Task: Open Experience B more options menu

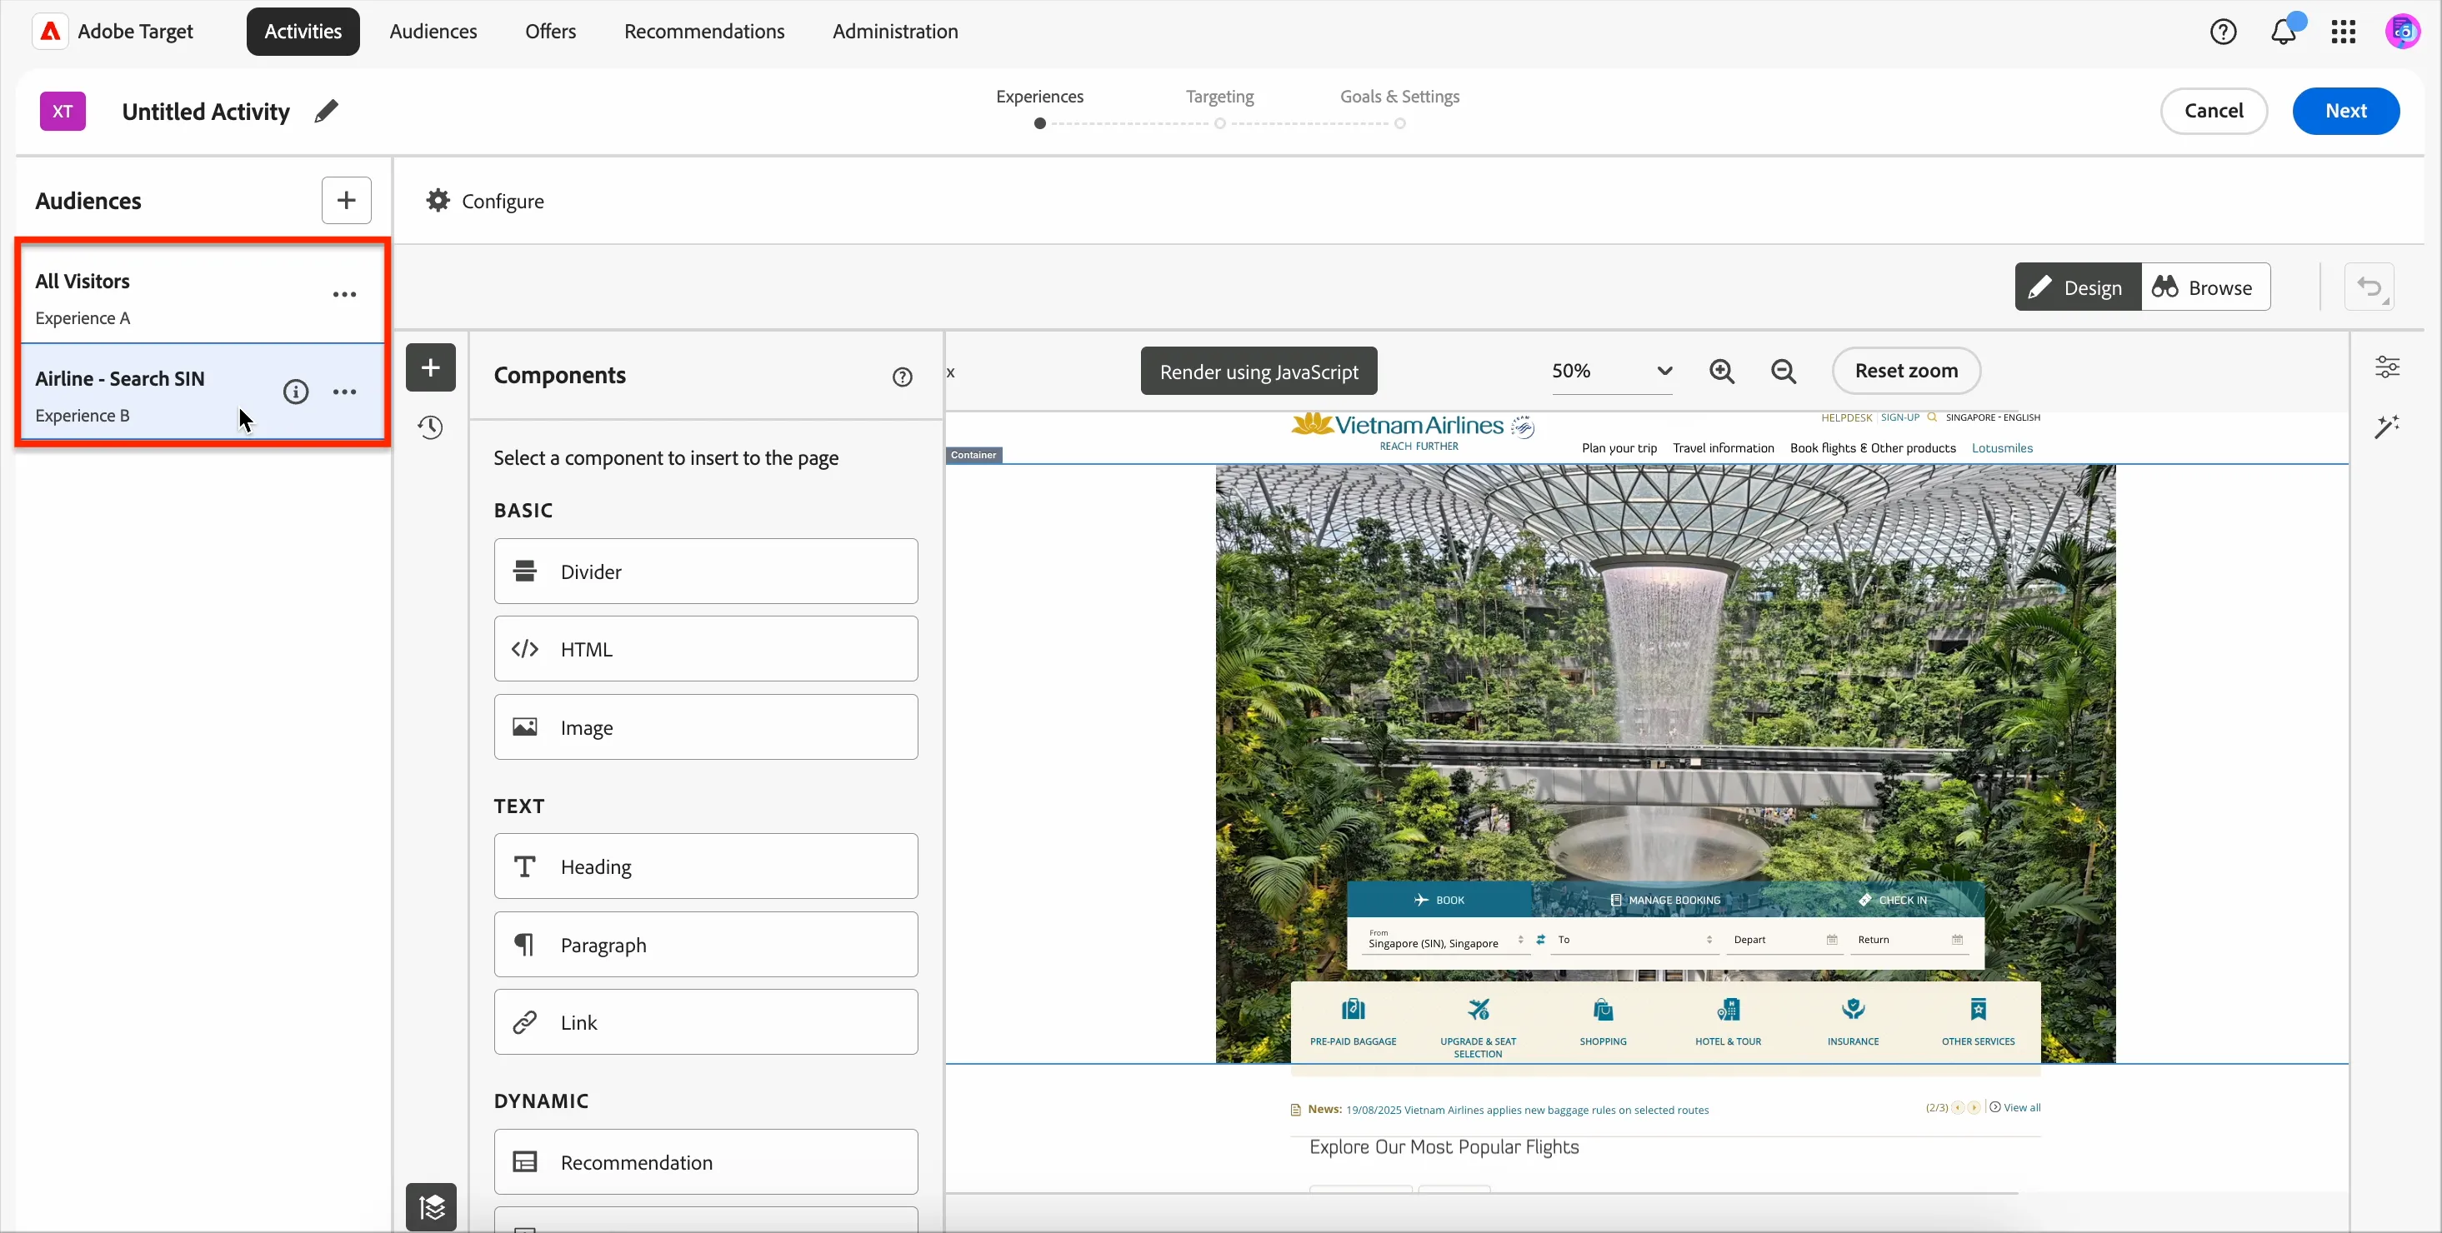Action: coord(345,392)
